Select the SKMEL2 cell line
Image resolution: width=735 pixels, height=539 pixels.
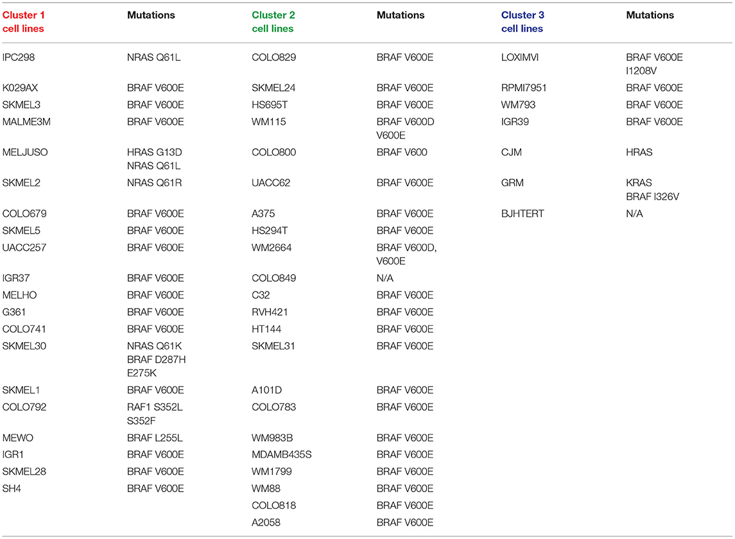[x=21, y=183]
